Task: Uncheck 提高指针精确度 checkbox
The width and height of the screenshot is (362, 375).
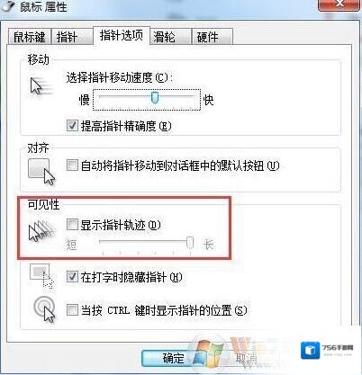Action: click(72, 125)
